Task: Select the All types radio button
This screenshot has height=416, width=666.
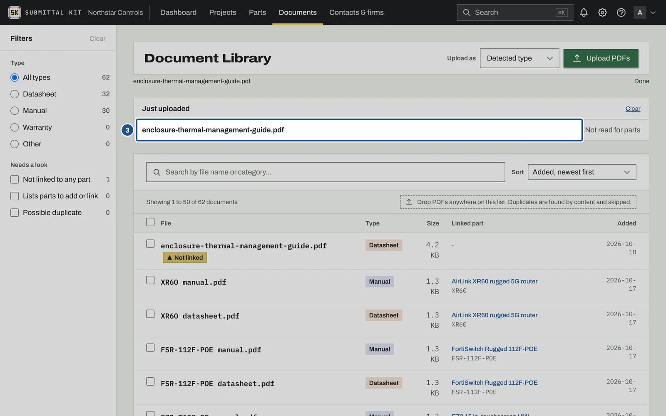Action: pos(15,77)
